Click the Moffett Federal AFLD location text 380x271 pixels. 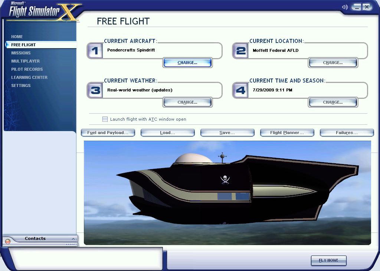(x=276, y=50)
